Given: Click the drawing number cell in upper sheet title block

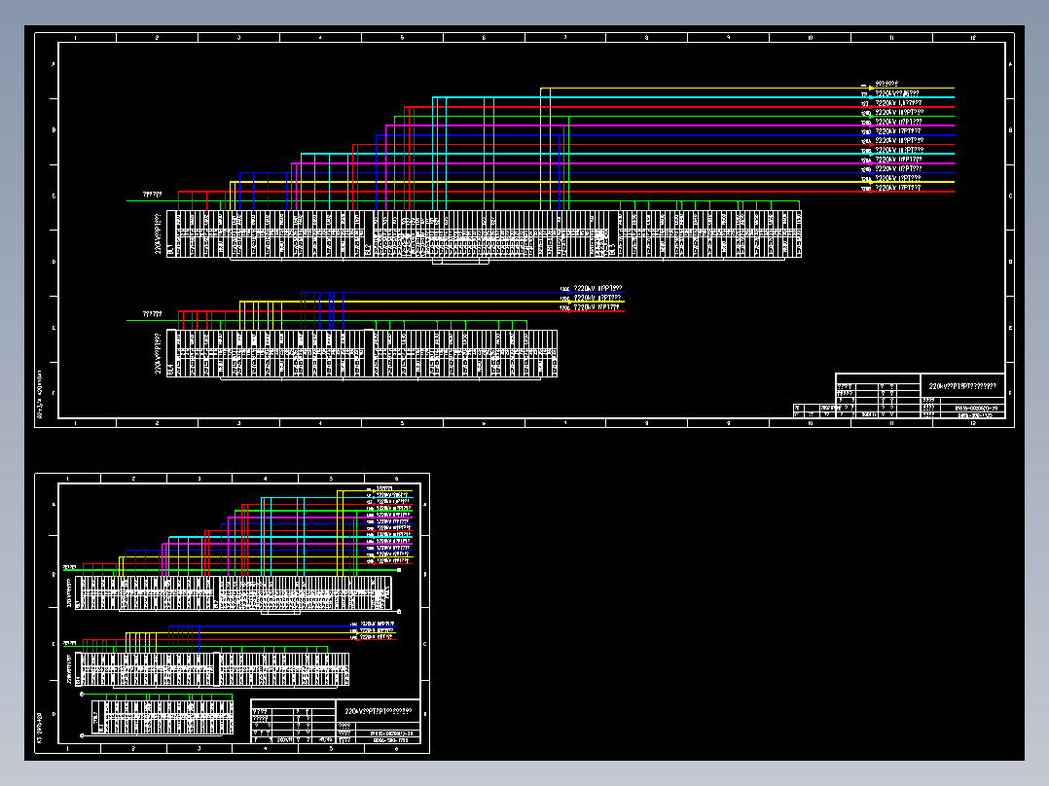Looking at the screenshot, I should pos(975,408).
